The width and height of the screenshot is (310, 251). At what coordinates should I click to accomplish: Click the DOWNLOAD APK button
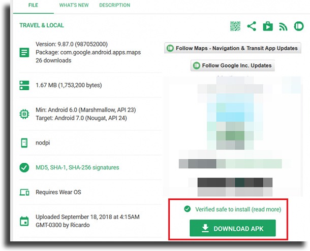pyautogui.click(x=233, y=228)
